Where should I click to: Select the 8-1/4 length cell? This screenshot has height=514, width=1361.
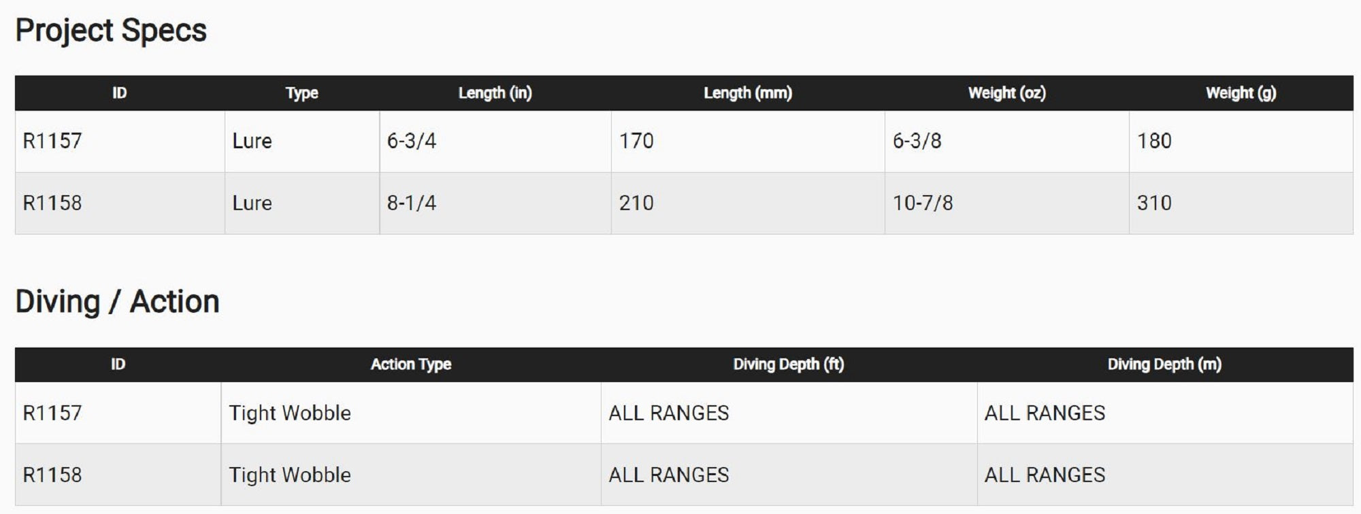(x=412, y=203)
